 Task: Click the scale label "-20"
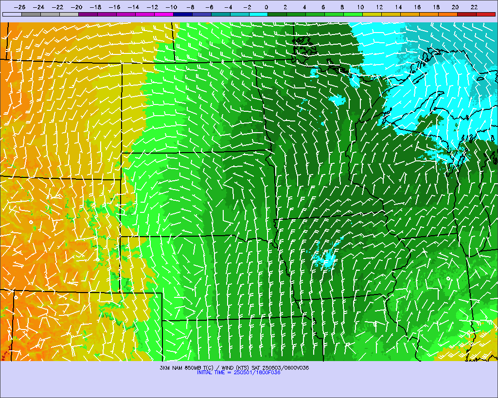(76, 7)
